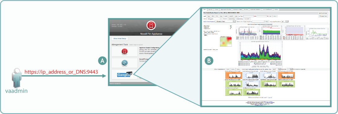Open the cluster CPU last hour graph
This screenshot has width=338, height=114.
click(x=294, y=33)
